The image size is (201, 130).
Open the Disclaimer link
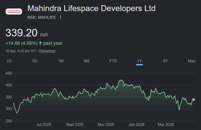pos(47,51)
